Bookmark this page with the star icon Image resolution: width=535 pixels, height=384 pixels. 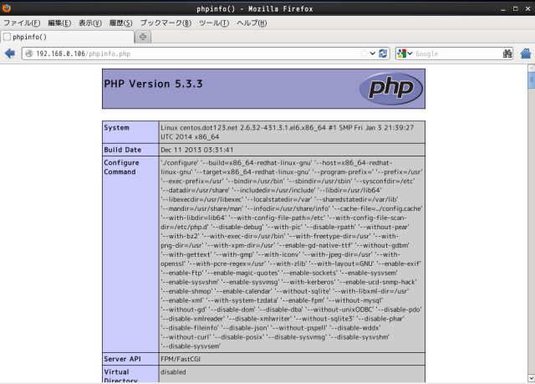click(x=364, y=54)
